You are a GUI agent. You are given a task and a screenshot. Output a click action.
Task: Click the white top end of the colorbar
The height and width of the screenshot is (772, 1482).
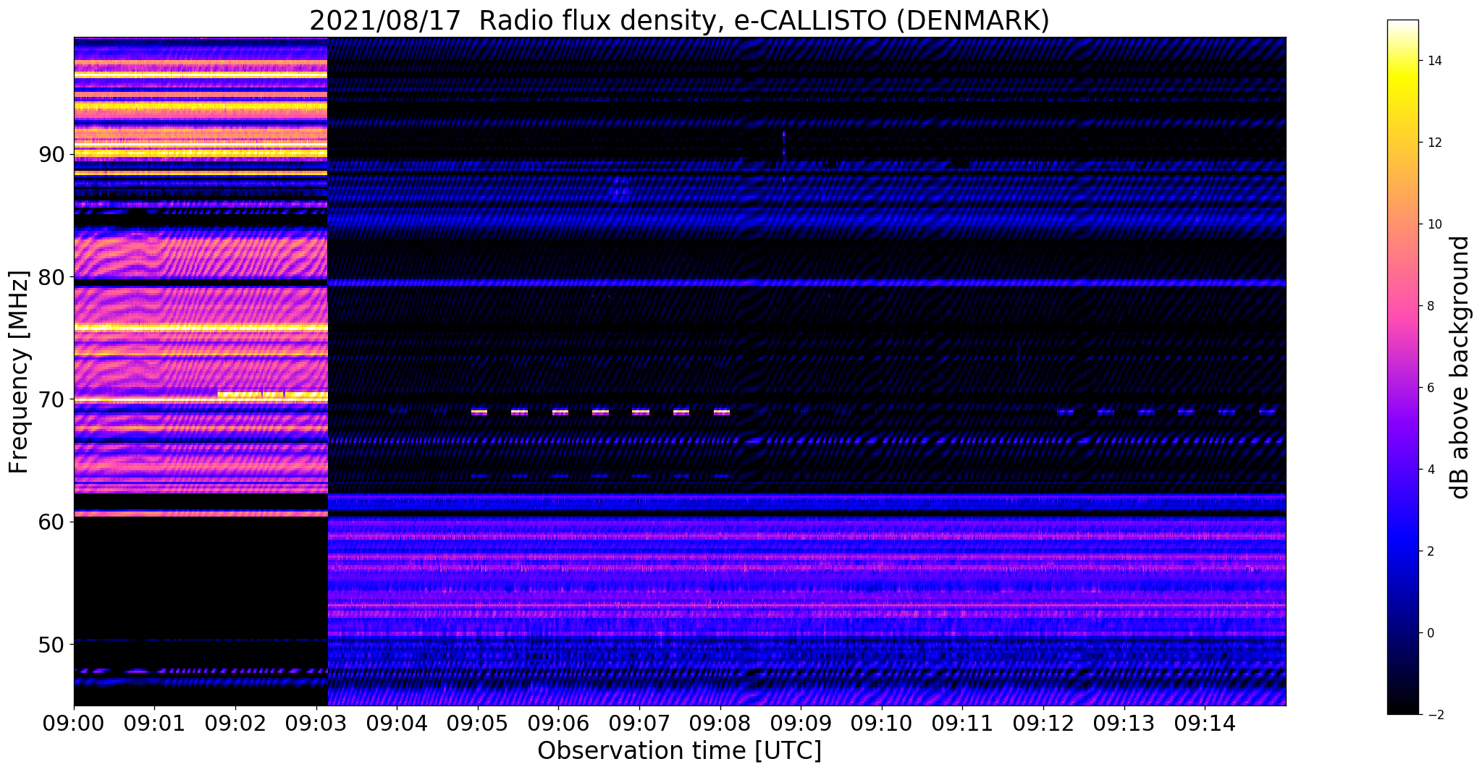tap(1402, 25)
